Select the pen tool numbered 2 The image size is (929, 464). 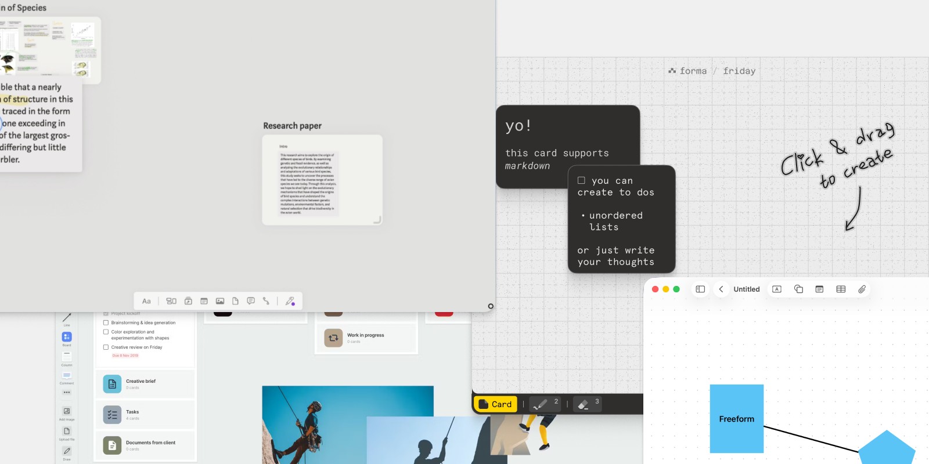545,404
